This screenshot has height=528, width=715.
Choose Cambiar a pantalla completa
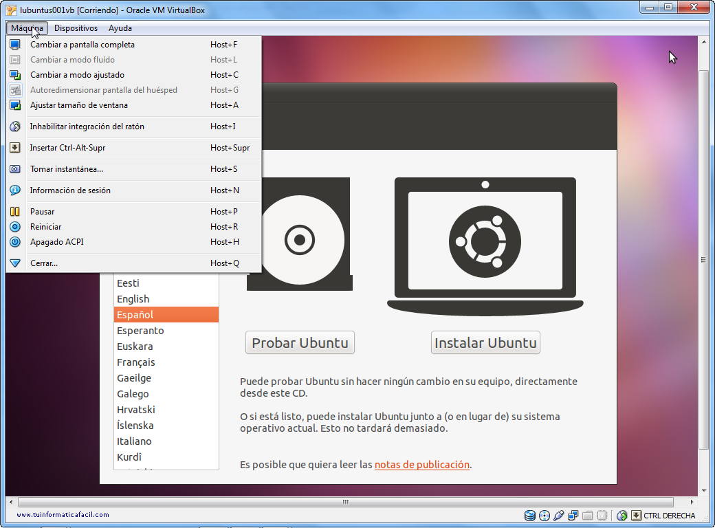(x=133, y=45)
